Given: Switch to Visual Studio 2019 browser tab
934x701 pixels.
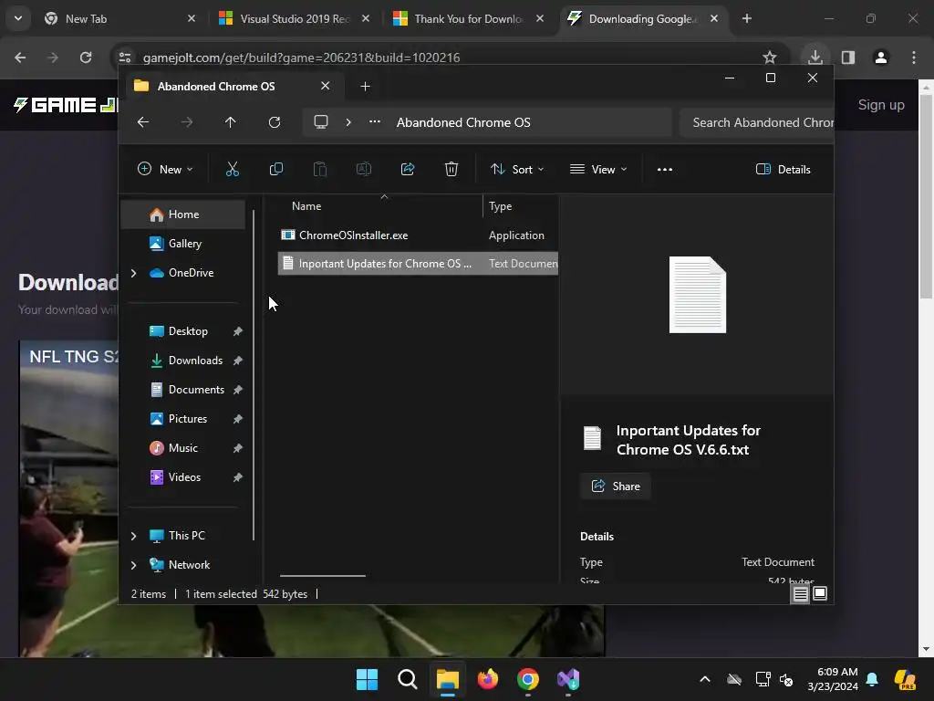Looking at the screenshot, I should pyautogui.click(x=295, y=18).
